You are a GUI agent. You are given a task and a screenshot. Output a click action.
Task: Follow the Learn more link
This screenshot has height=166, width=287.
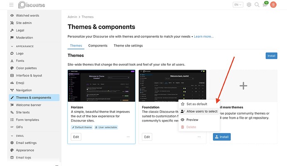click(x=204, y=37)
